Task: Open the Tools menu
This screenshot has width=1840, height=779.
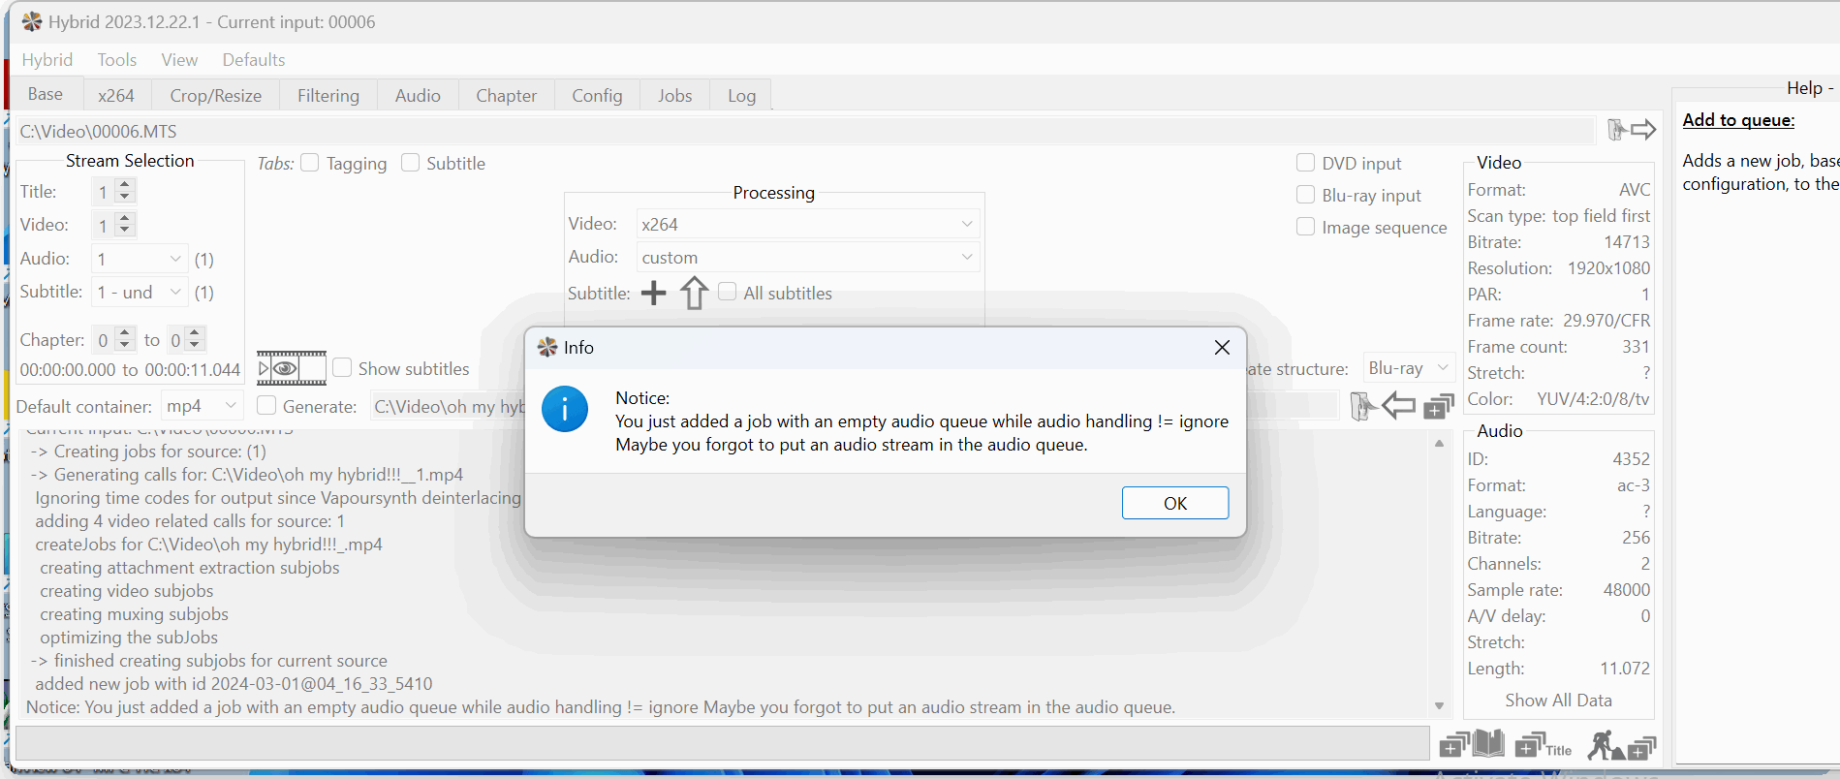Action: click(x=116, y=59)
